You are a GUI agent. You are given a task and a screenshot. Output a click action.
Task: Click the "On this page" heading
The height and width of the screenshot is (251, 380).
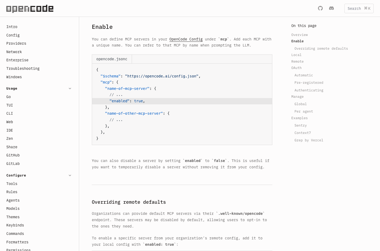pyautogui.click(x=304, y=26)
